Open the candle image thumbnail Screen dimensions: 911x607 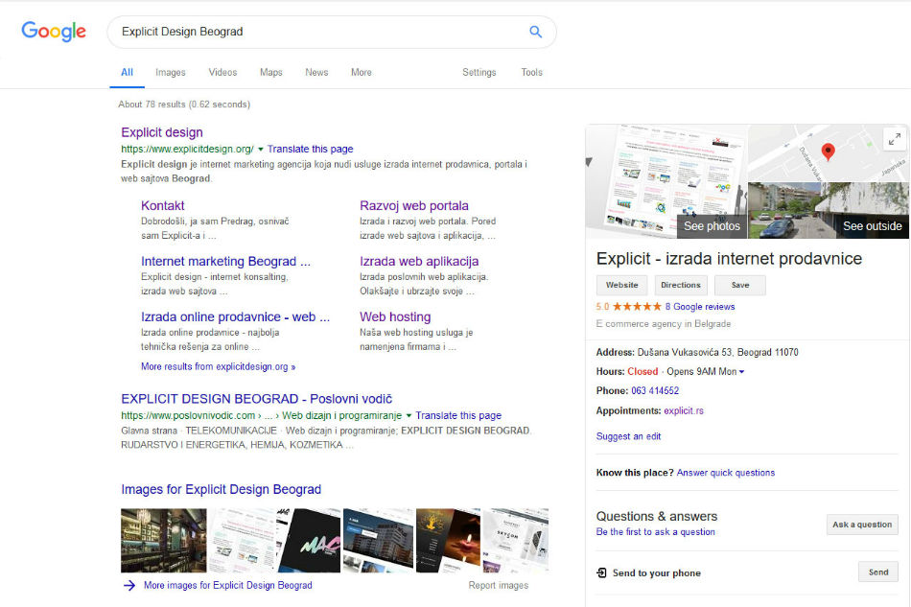[x=449, y=541]
